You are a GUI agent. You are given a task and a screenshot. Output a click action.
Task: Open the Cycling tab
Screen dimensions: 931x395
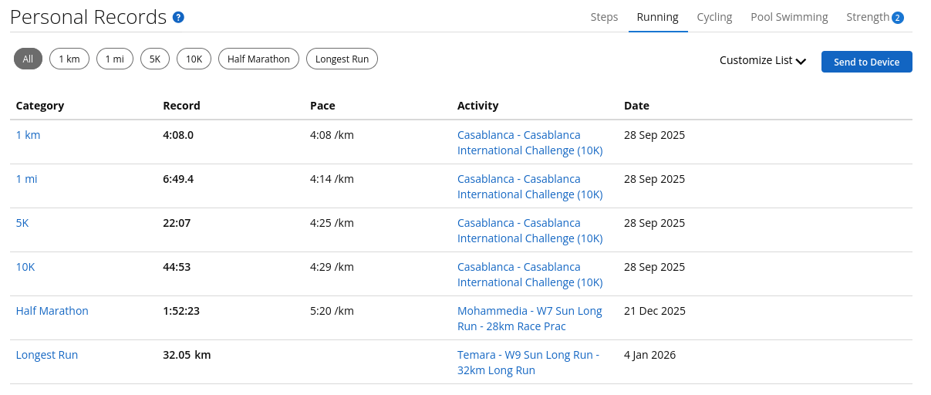(714, 17)
